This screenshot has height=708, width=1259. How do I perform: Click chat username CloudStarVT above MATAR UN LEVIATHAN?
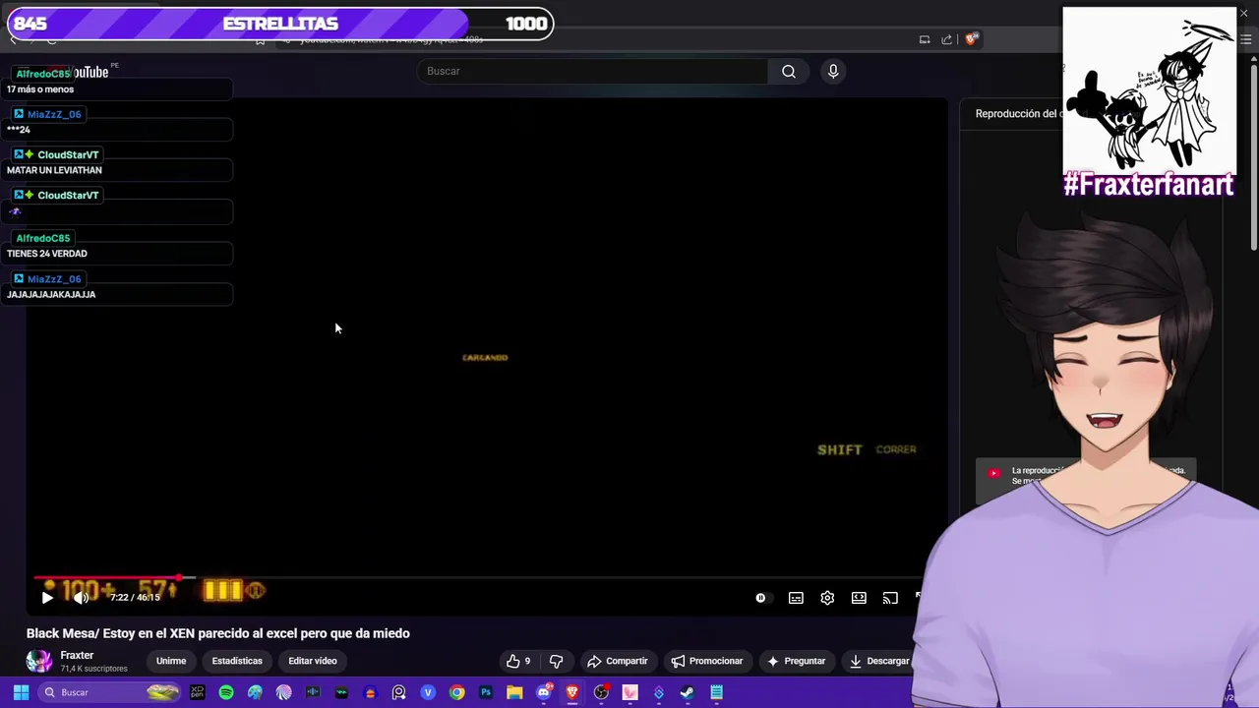tap(68, 154)
